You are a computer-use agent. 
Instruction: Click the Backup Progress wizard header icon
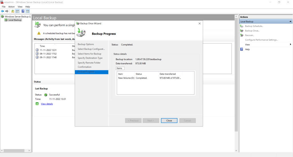81,33
